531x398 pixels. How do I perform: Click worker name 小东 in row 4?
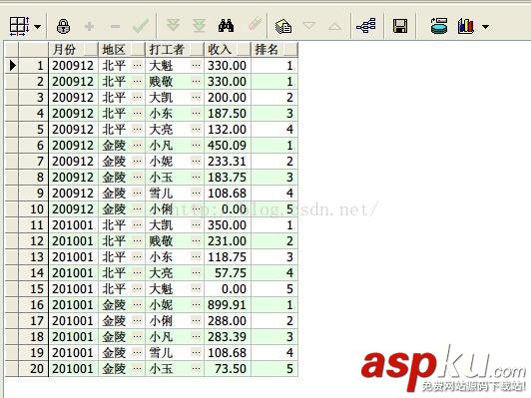pyautogui.click(x=162, y=114)
